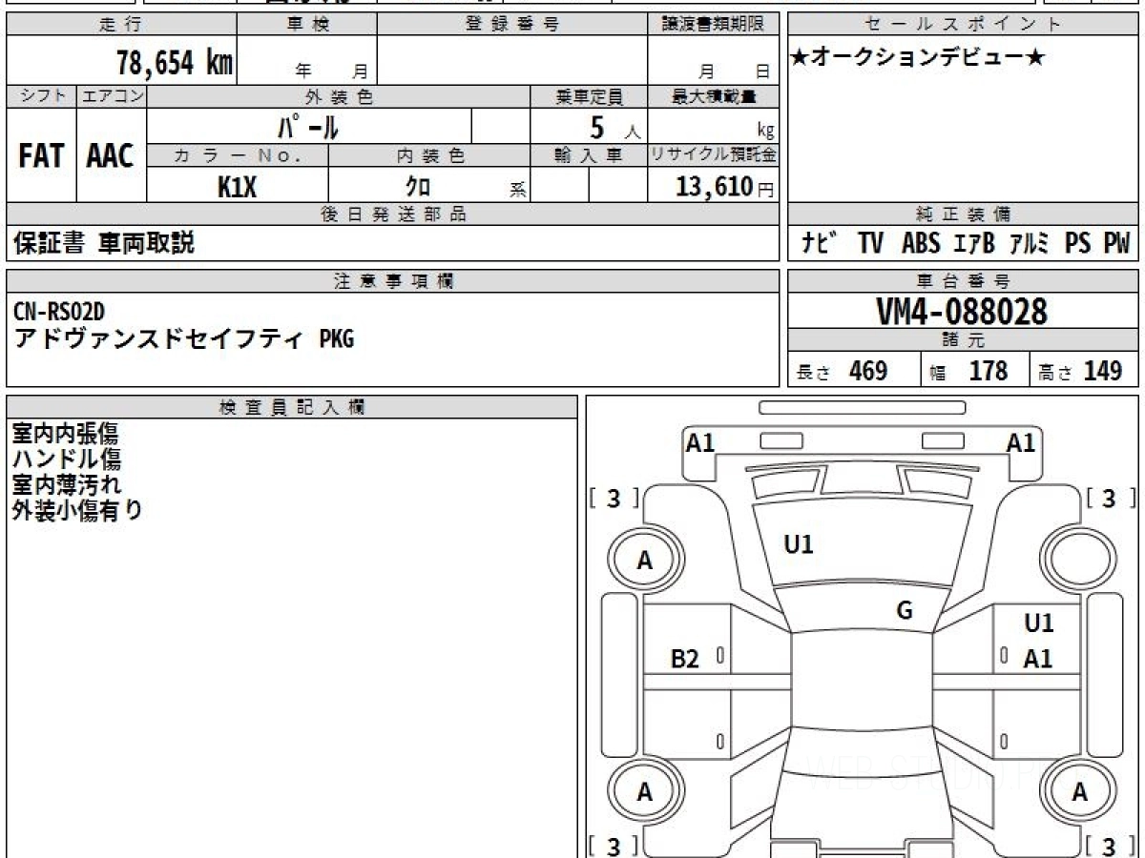Select the K1X color code

click(238, 187)
